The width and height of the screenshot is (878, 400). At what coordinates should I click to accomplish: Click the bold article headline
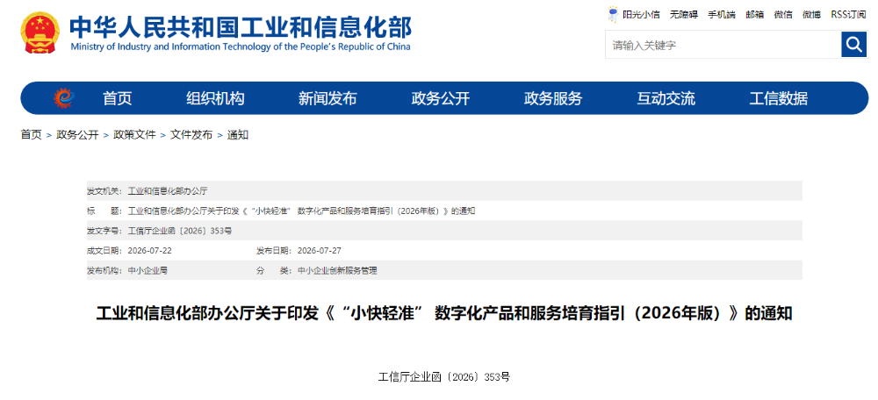coord(444,313)
